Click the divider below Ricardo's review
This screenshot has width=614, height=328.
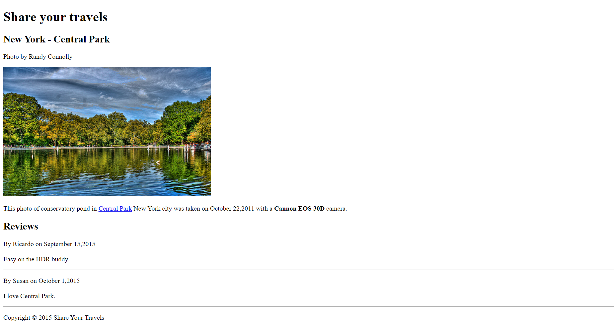coord(309,270)
